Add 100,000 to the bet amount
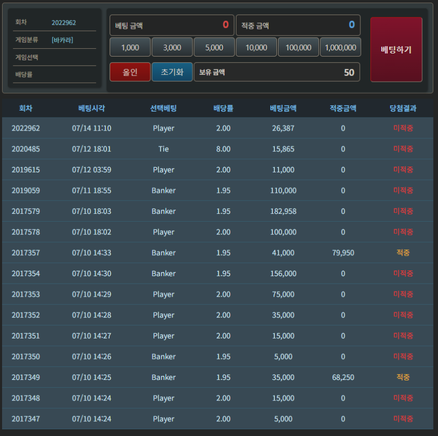The image size is (438, 436). (298, 47)
